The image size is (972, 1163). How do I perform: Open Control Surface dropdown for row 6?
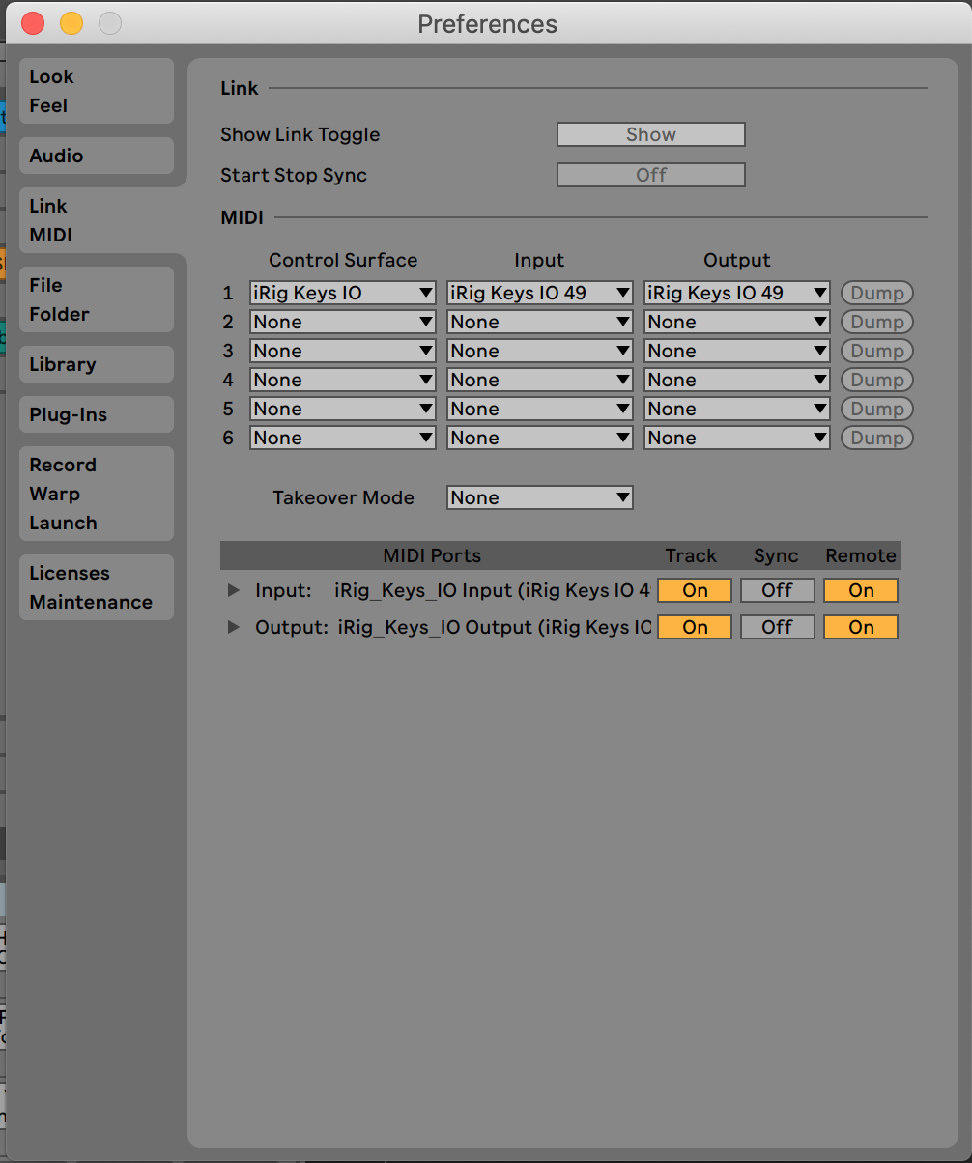pos(343,438)
